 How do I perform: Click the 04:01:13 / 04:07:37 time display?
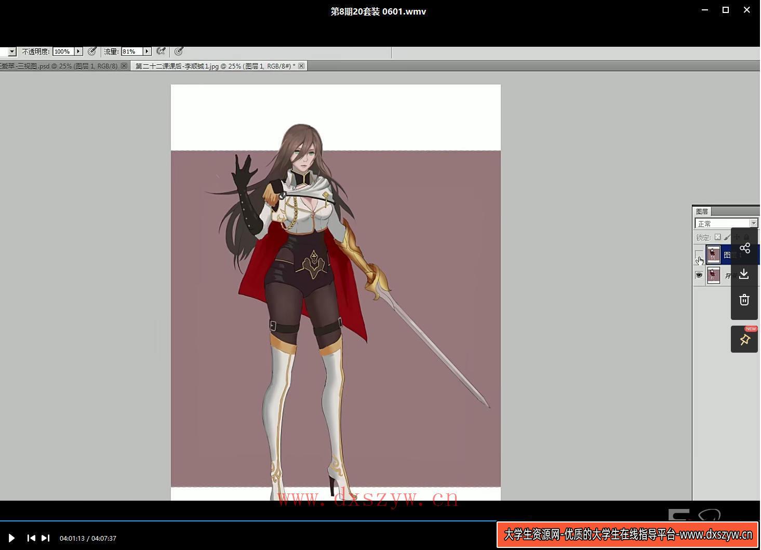(x=88, y=538)
